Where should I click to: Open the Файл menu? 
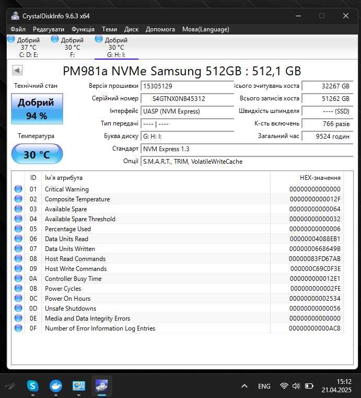(18, 29)
